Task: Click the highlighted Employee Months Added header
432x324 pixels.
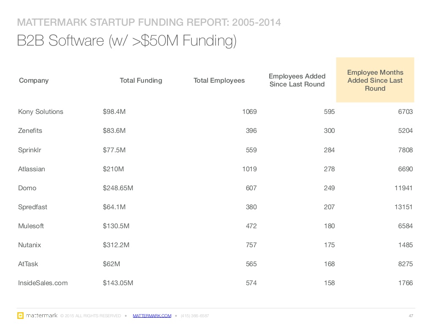Action: coord(375,80)
